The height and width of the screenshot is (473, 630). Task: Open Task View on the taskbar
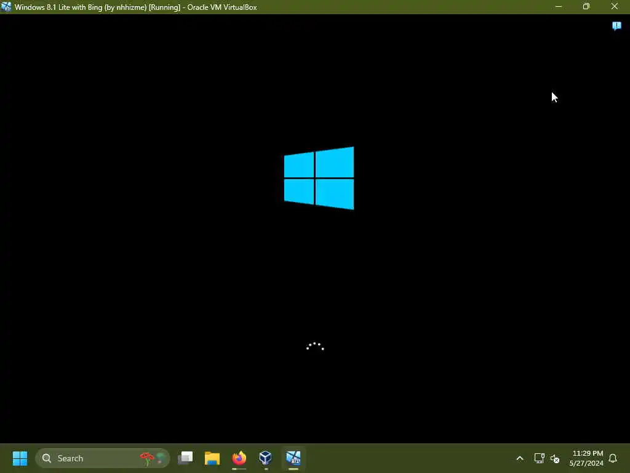point(185,458)
